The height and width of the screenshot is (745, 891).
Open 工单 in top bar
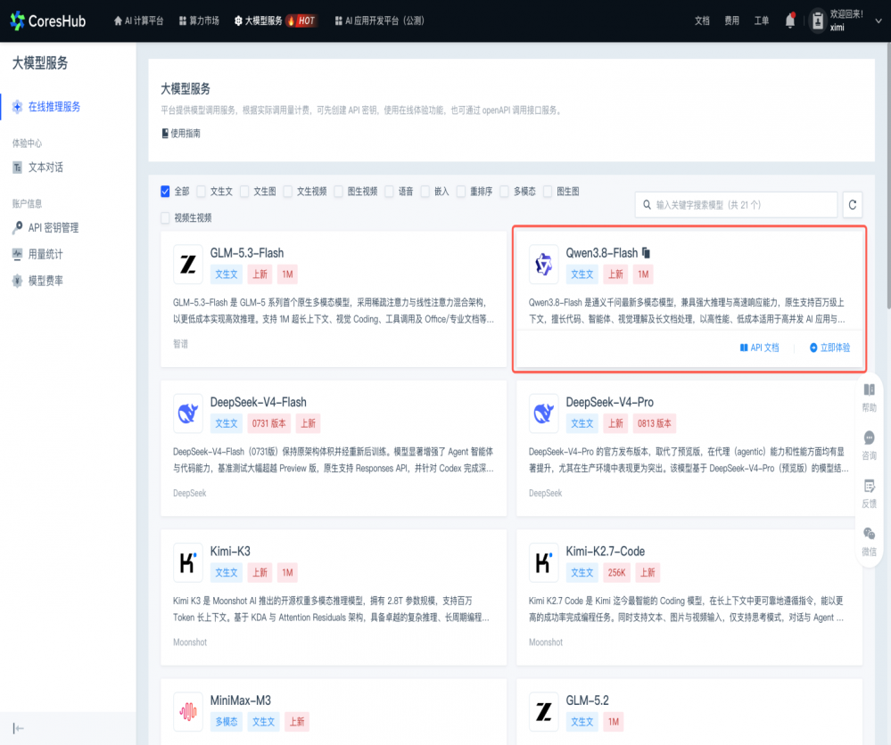(762, 21)
